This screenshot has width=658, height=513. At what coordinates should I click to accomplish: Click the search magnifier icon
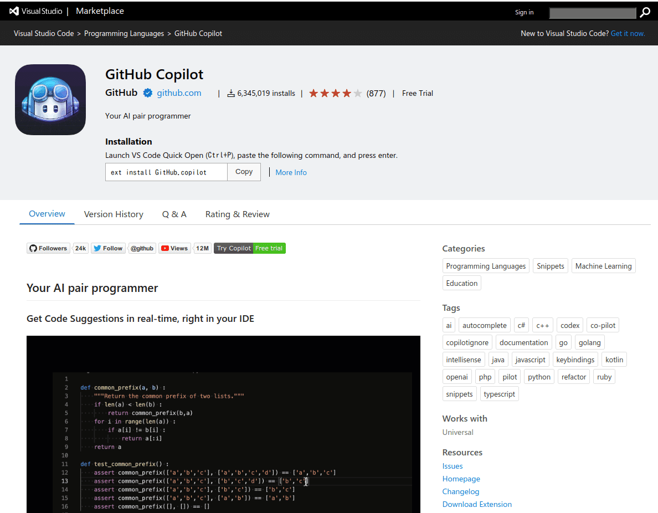point(645,13)
